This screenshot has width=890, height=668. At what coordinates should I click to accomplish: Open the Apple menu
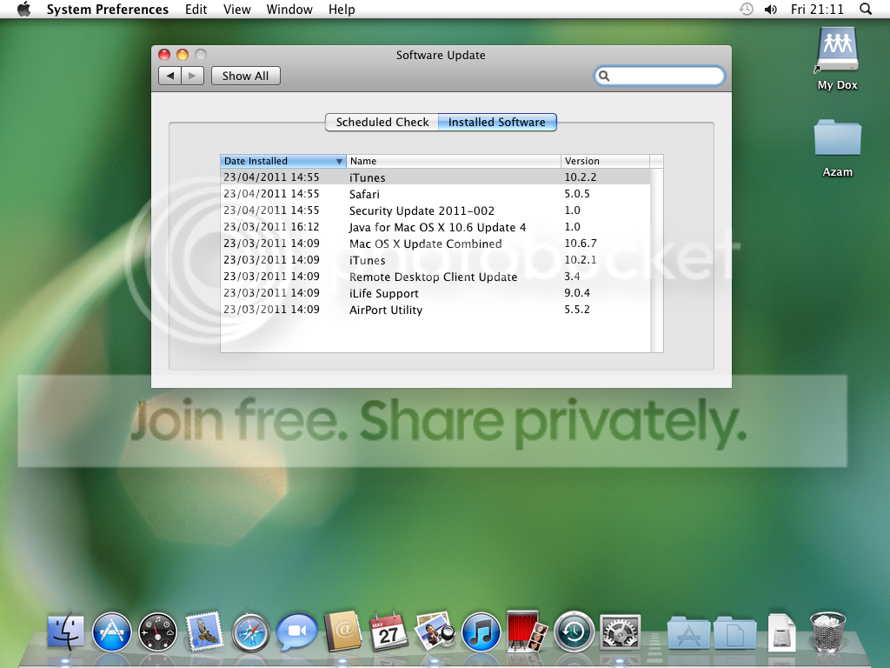click(x=23, y=9)
